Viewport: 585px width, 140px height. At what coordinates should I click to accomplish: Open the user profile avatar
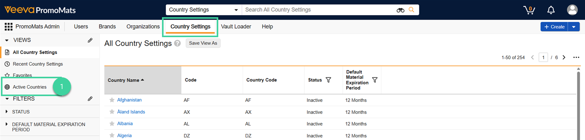[572, 10]
